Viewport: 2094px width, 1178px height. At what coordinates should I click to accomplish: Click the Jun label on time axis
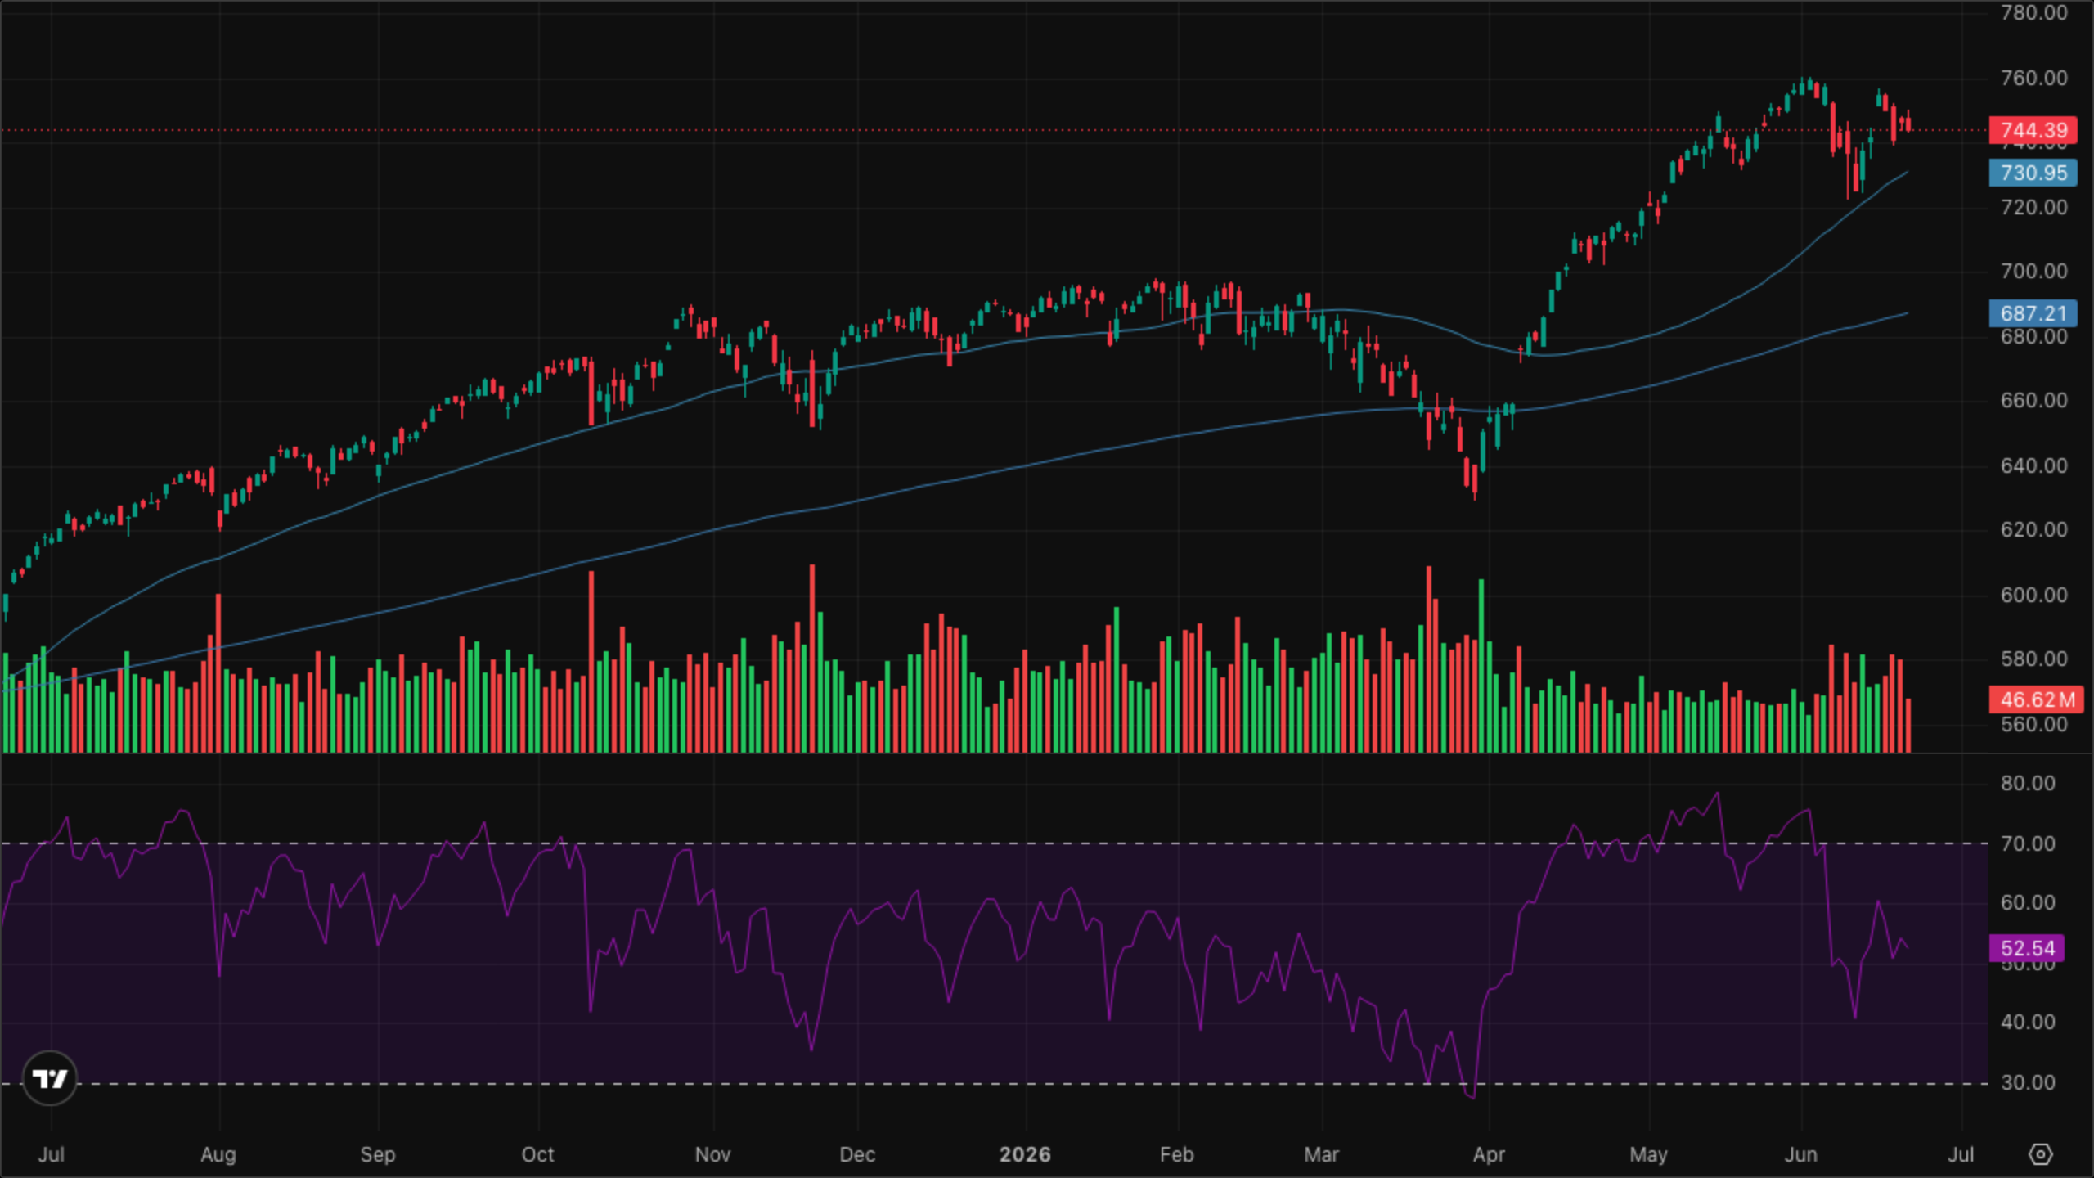1801,1154
